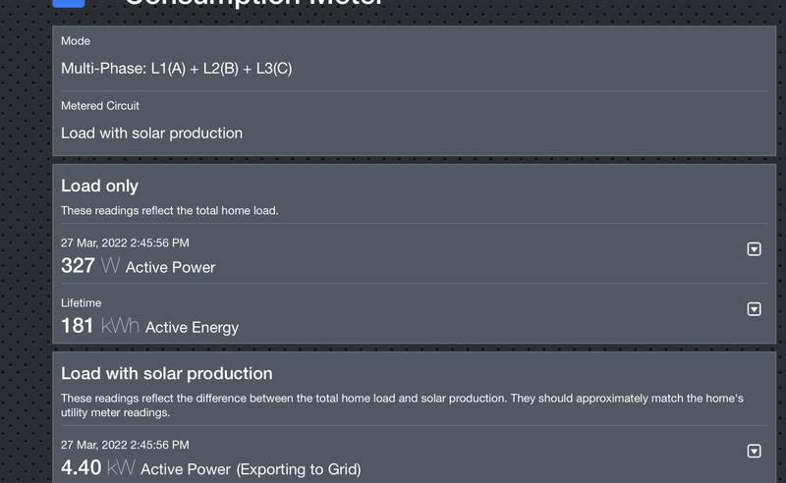Click the Mode field label

(76, 41)
